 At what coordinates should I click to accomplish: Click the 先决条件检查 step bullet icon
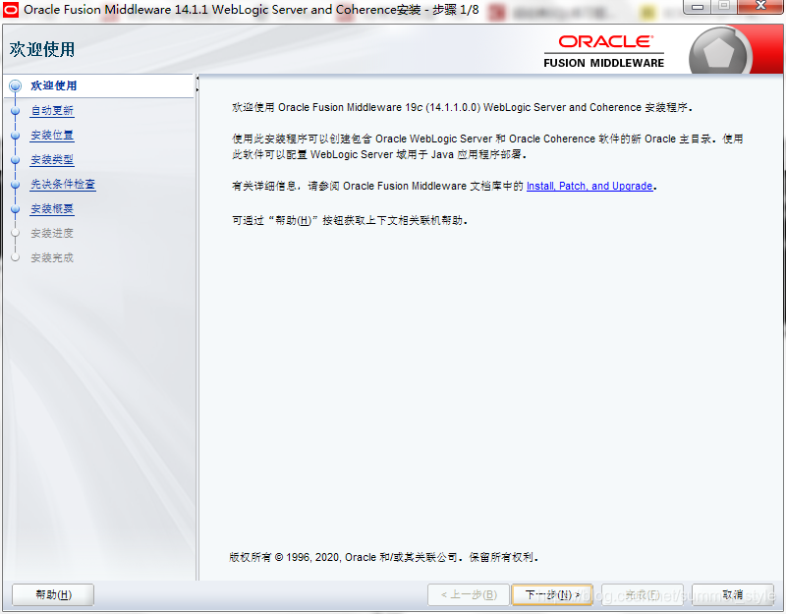tap(16, 185)
